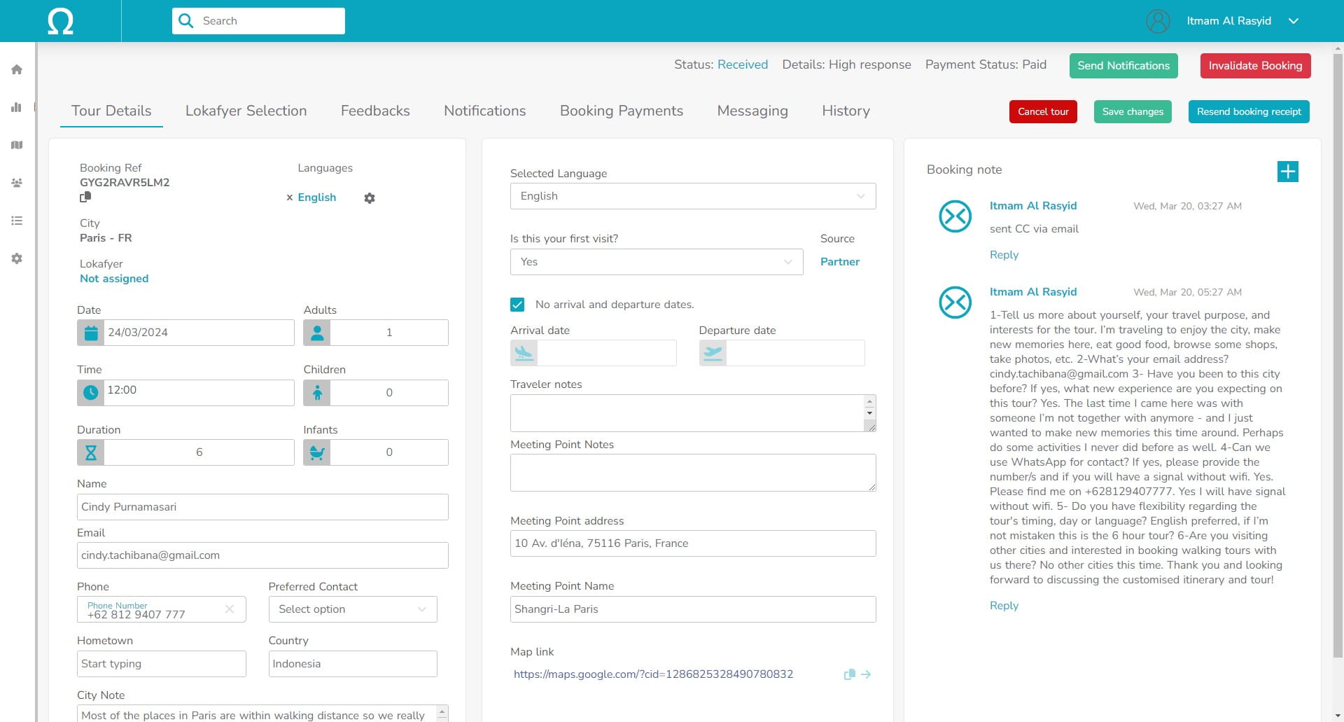The width and height of the screenshot is (1344, 722).
Task: Open settings from the sidebar gear
Action: 16,258
